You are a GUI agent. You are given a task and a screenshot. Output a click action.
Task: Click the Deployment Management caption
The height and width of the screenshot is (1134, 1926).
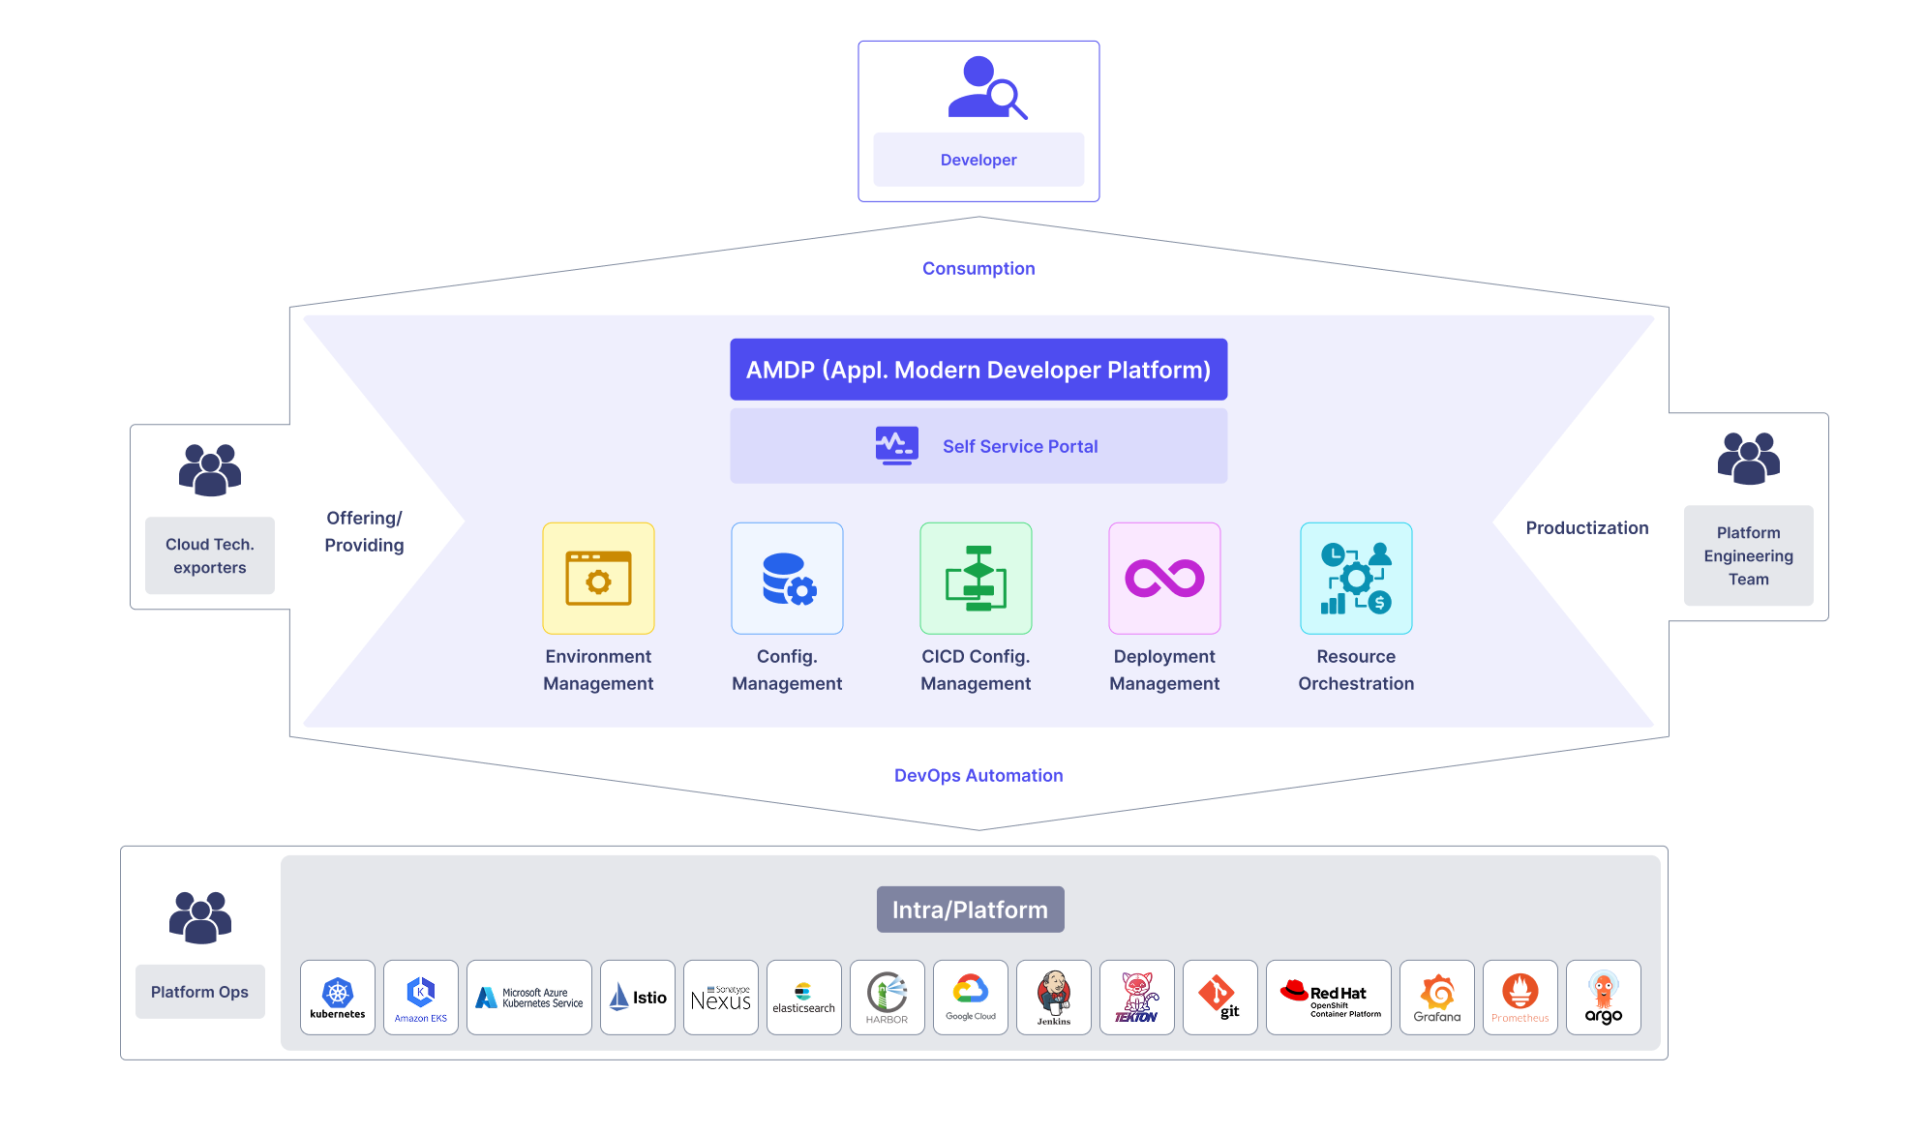(1164, 670)
